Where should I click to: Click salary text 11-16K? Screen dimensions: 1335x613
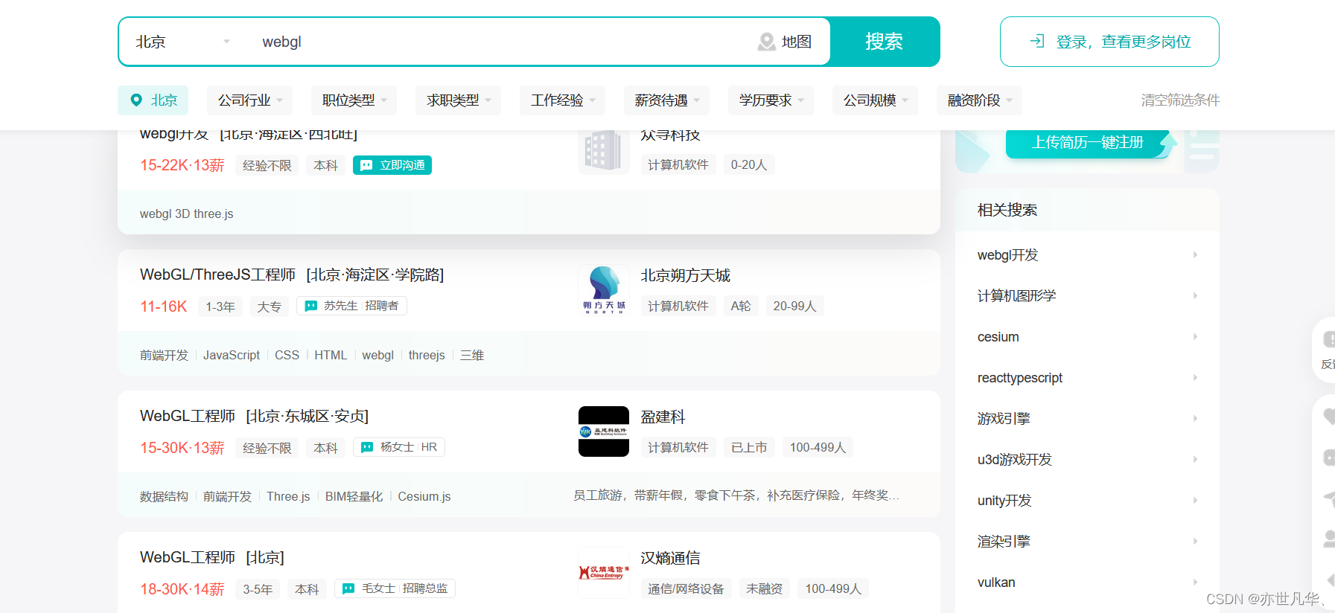pos(164,306)
